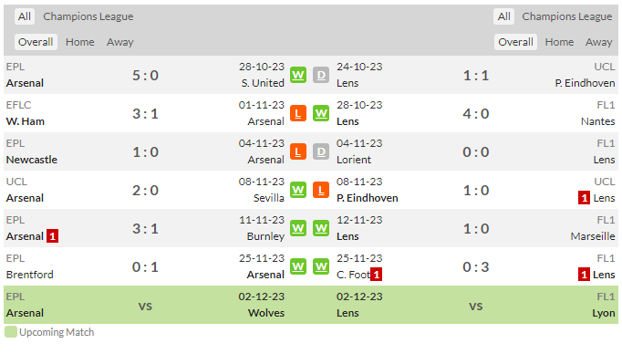This screenshot has height=354, width=622.
Task: Click the Upcoming Match green legend swatch
Action: tap(11, 332)
